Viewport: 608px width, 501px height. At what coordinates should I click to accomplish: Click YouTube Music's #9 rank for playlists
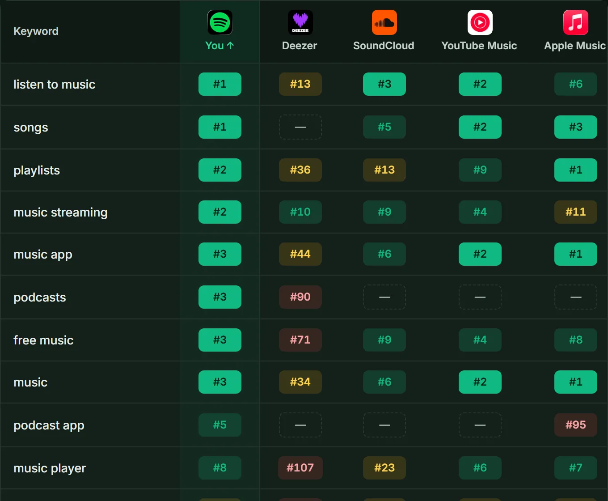[x=480, y=170]
